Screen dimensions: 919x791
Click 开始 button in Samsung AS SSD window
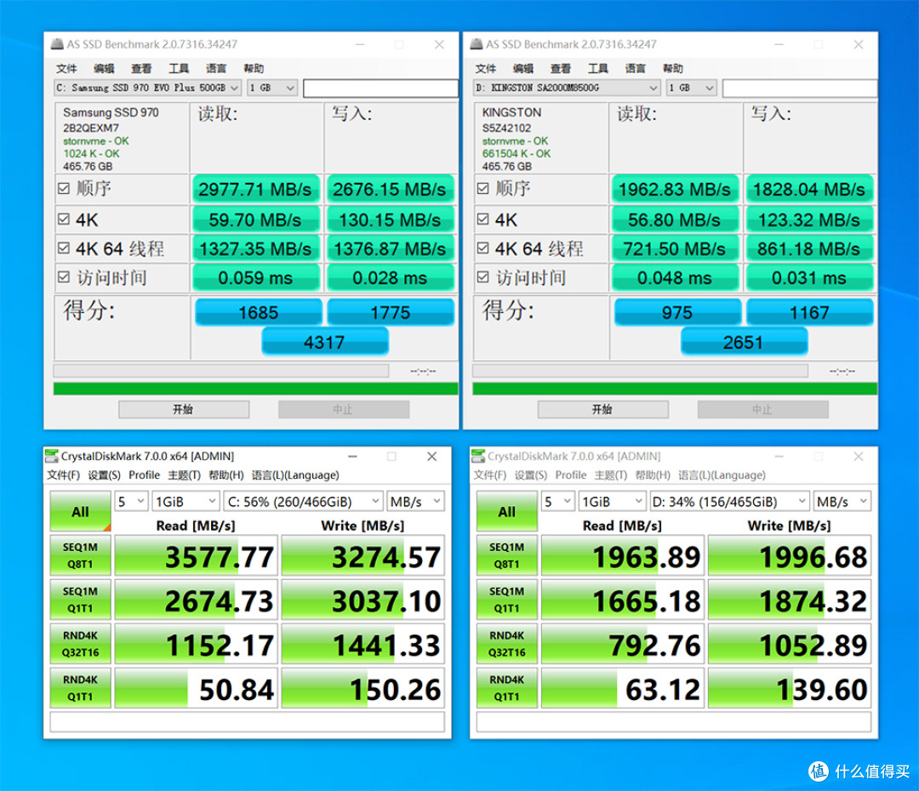click(184, 409)
